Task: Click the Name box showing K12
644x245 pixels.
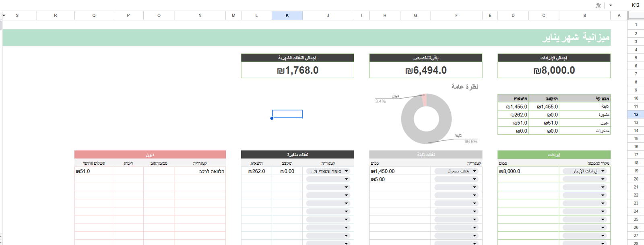Action: [635, 5]
